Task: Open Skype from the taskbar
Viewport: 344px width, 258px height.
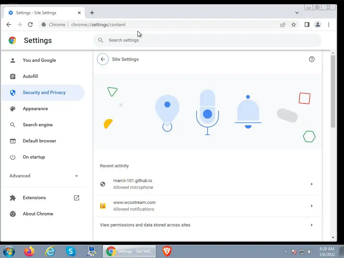Action: click(71, 251)
